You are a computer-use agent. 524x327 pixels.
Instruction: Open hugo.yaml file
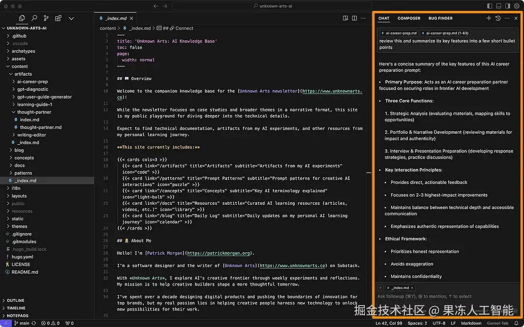pyautogui.click(x=47, y=257)
